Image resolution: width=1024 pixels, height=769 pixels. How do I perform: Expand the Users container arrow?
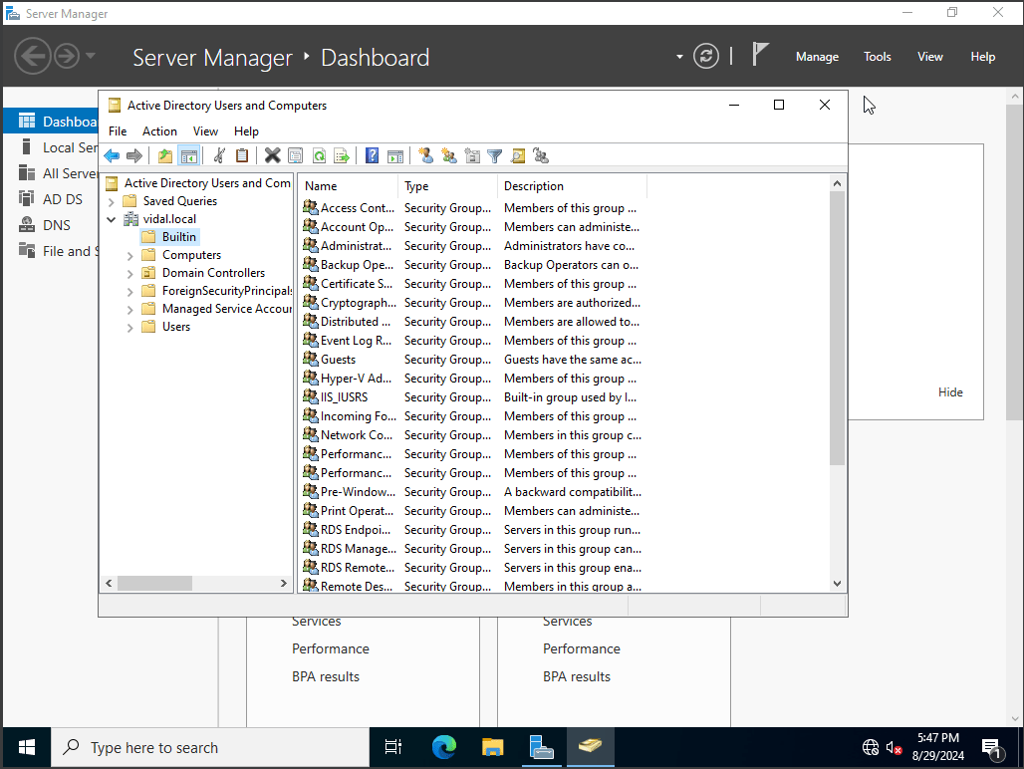pos(129,328)
